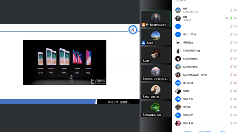
Task: Click the green active microphone icon for 盛鑫
Action: [x=231, y=18]
